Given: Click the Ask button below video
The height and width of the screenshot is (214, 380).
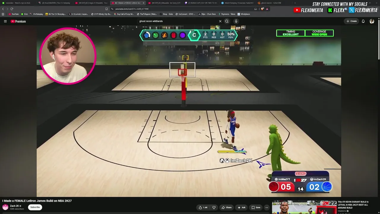Looking at the screenshot, I should coord(242,207).
